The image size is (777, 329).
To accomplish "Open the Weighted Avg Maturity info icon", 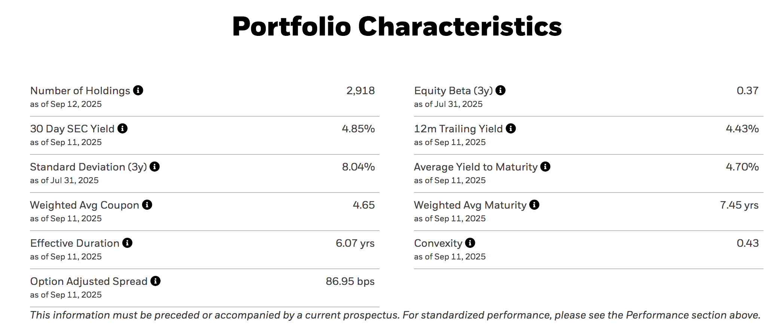I will [x=534, y=205].
